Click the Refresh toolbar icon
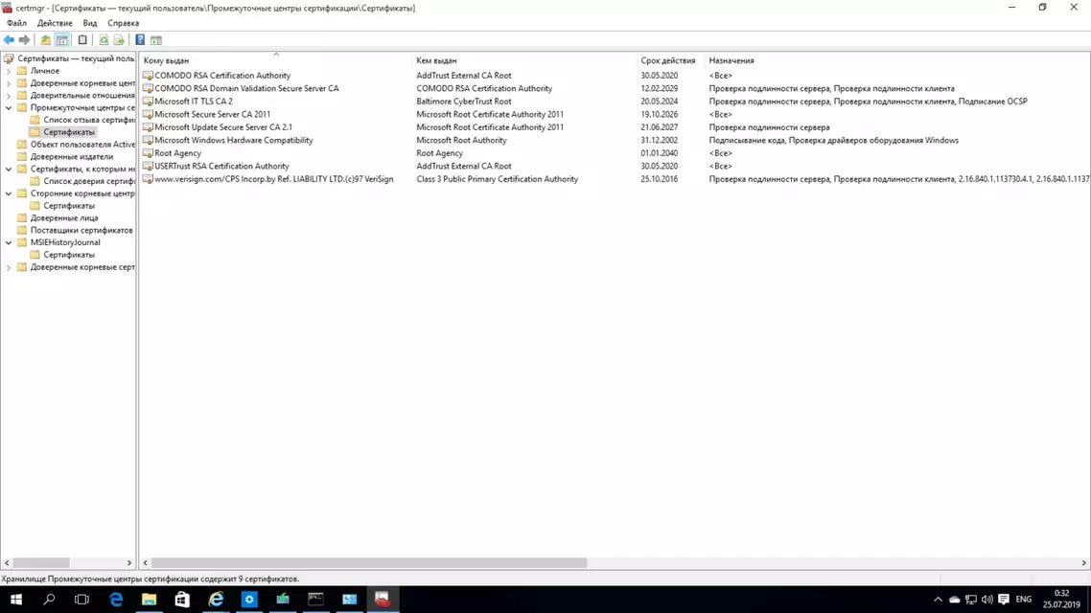The image size is (1091, 613). click(x=104, y=40)
